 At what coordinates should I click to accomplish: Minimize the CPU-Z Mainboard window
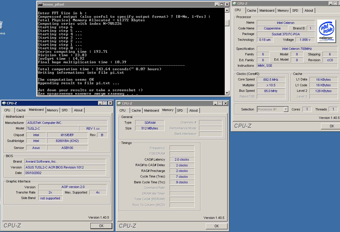click(100, 103)
